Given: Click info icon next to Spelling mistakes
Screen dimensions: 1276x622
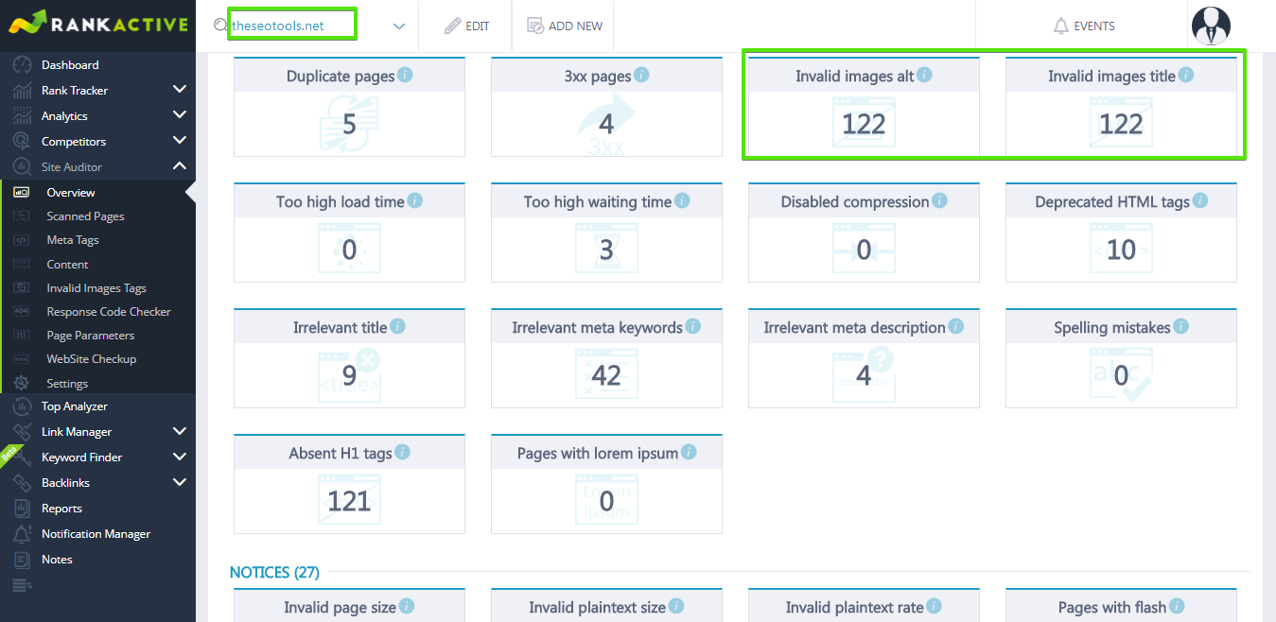Looking at the screenshot, I should click(x=1181, y=326).
